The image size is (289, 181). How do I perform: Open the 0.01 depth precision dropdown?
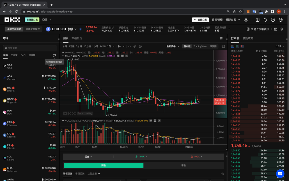pyautogui.click(x=280, y=46)
